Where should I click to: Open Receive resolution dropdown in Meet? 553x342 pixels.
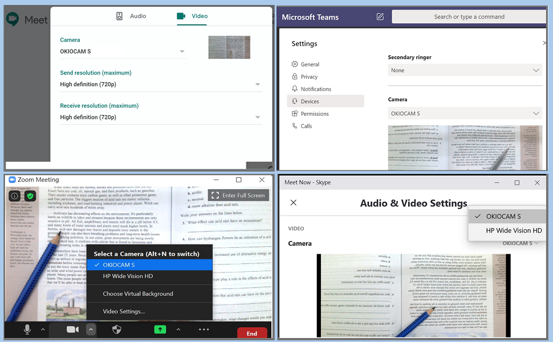[x=161, y=117]
